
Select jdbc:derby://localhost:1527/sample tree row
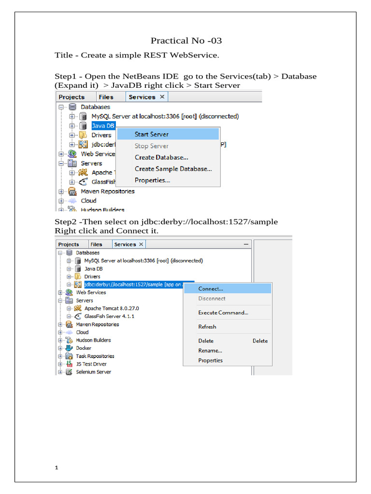click(134, 285)
